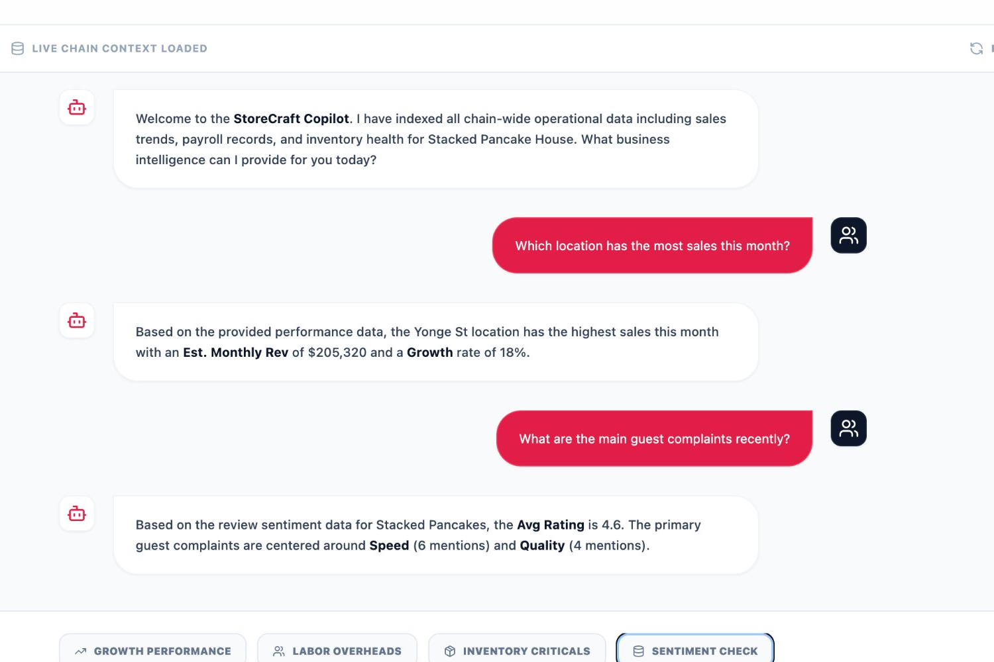Click the refresh chain data icon

976,48
